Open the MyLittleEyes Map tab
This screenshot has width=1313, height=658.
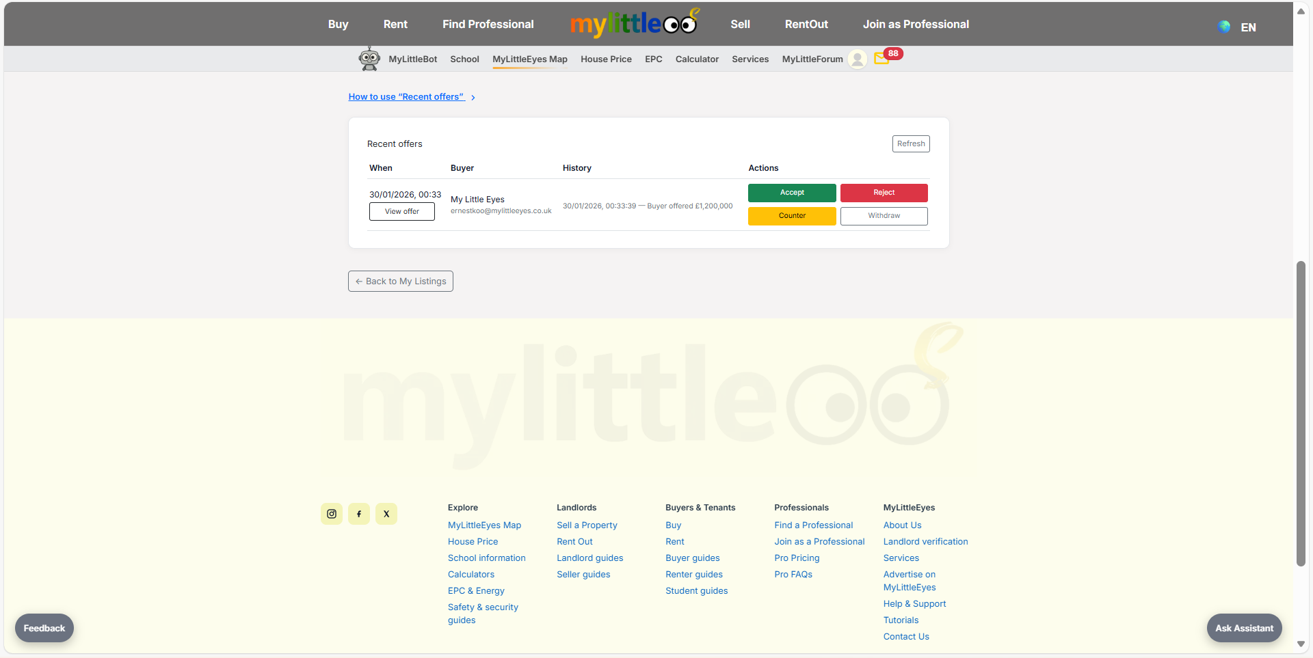pyautogui.click(x=530, y=59)
